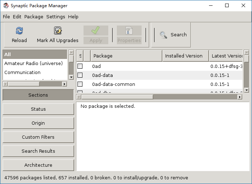Image resolution: width=252 pixels, height=184 pixels.
Task: Click the Apply checkmark icon
Action: pos(96,31)
